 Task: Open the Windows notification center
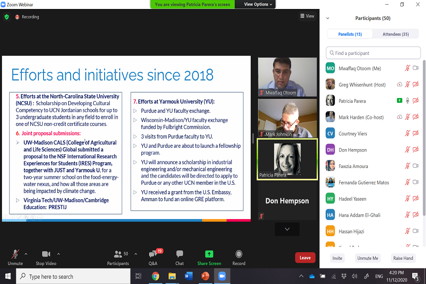click(x=416, y=276)
